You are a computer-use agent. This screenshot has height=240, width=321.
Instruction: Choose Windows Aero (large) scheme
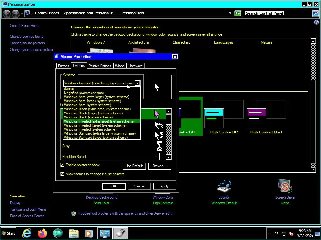[102, 101]
